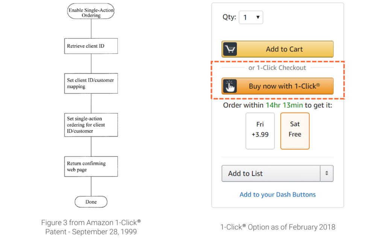Click the Enable Single-Action Ordering node
This screenshot has width=385, height=246.
(91, 11)
